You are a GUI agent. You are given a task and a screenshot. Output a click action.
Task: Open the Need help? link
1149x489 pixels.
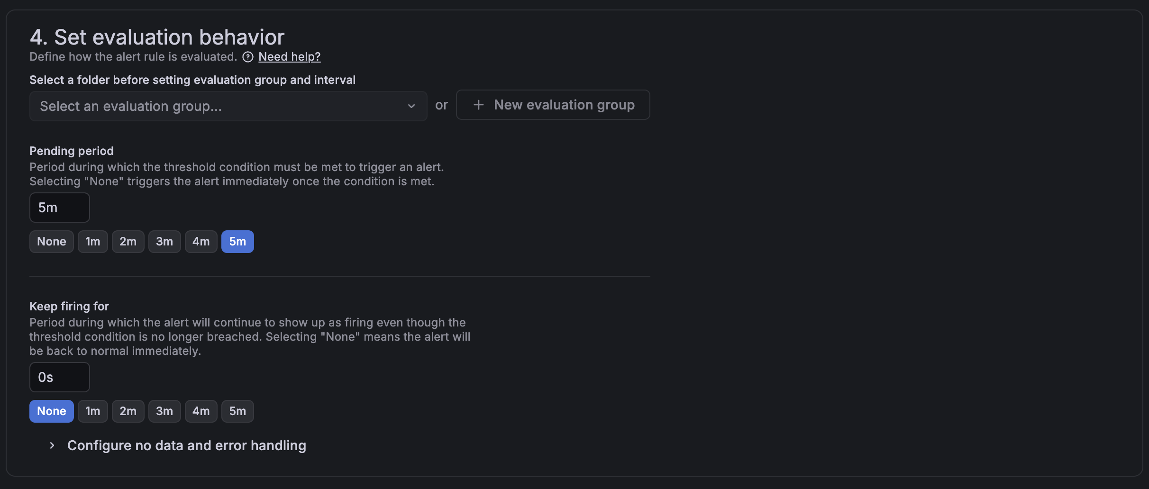pyautogui.click(x=289, y=56)
